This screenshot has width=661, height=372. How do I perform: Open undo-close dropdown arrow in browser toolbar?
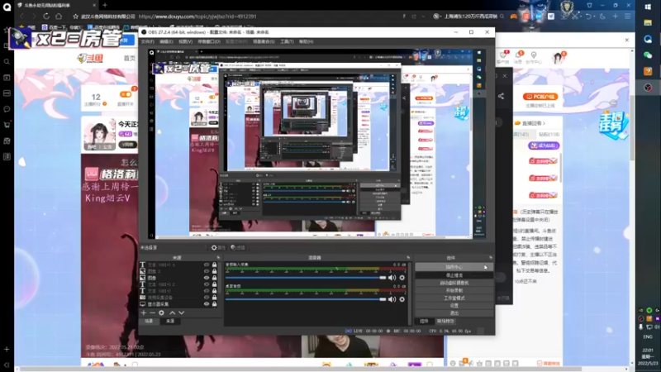point(594,17)
